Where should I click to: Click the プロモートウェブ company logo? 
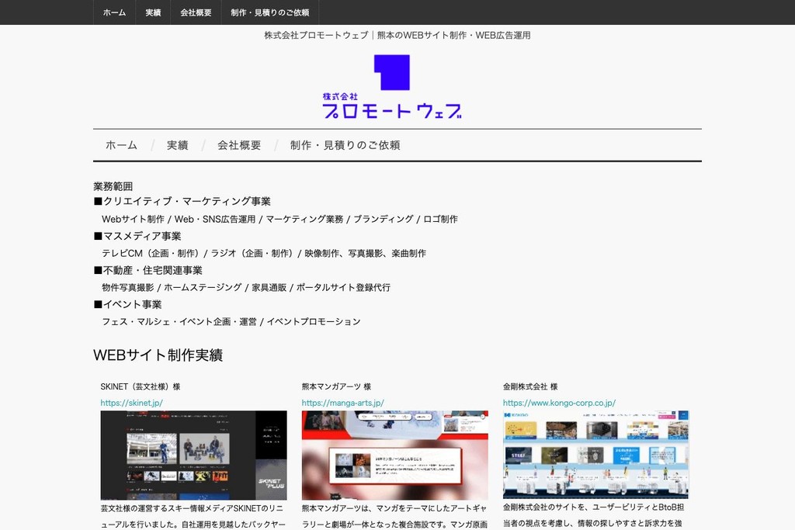392,86
